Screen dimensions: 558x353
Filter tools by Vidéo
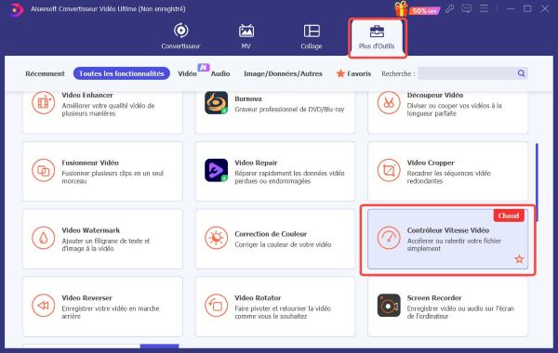[187, 73]
